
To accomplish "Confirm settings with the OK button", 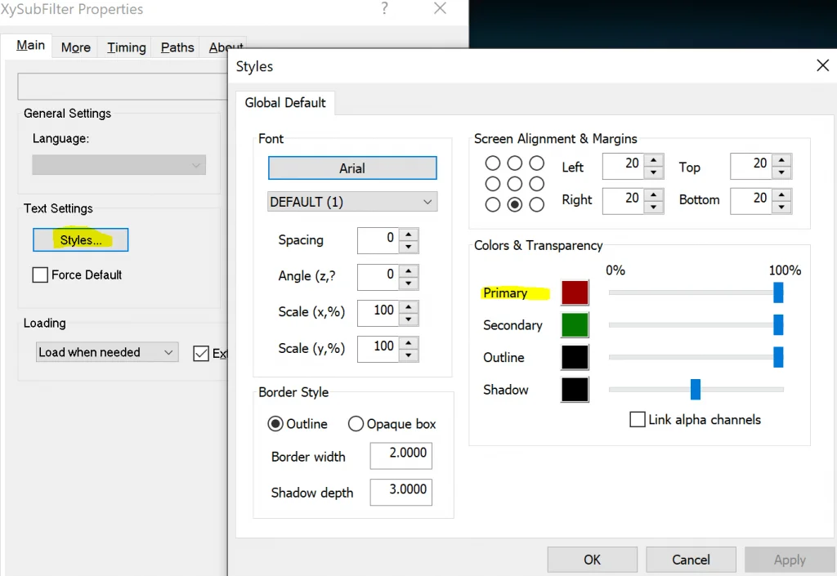I will click(x=592, y=559).
